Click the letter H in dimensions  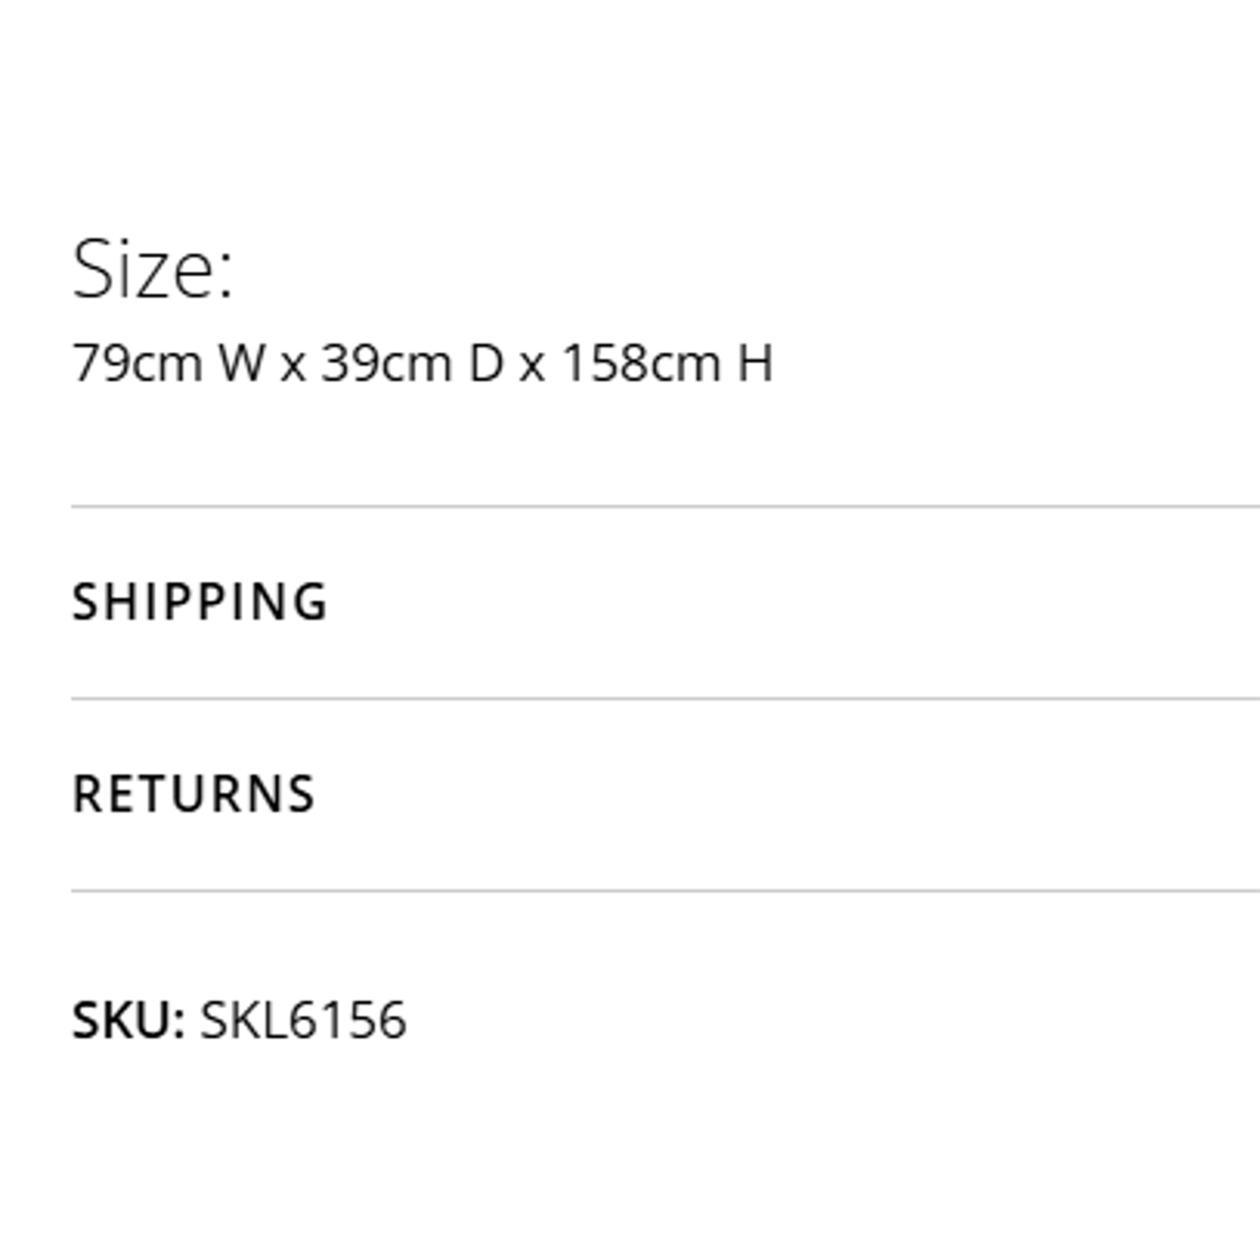(755, 364)
